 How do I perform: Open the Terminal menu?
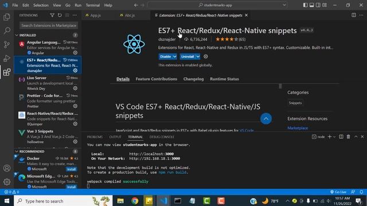pyautogui.click(x=93, y=5)
